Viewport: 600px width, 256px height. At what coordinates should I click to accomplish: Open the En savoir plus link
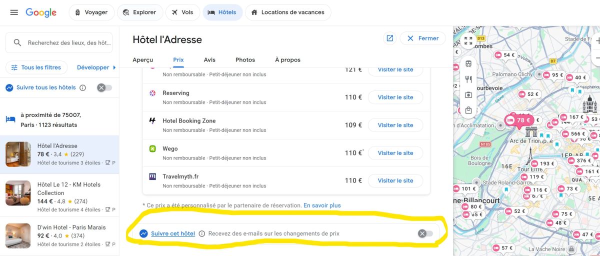pyautogui.click(x=322, y=205)
